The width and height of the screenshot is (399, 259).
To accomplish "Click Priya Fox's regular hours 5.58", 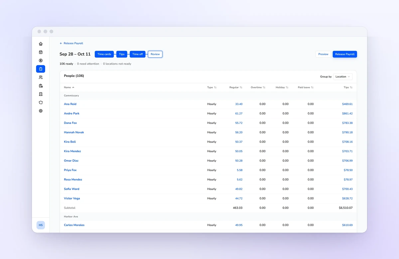I will 240,170.
